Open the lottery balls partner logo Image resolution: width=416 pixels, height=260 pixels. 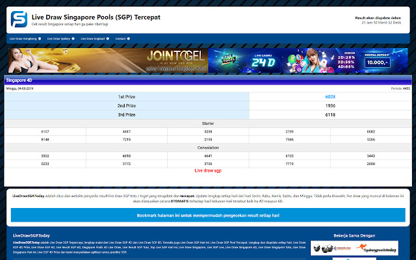(x=332, y=248)
